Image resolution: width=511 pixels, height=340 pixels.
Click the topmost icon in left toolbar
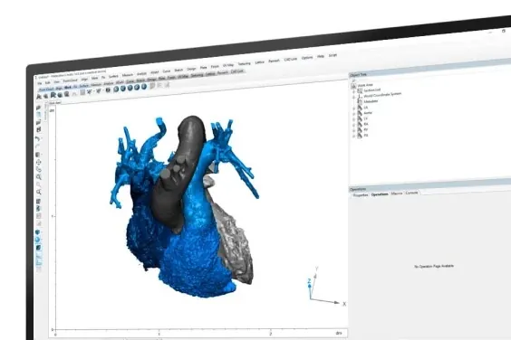(x=38, y=108)
